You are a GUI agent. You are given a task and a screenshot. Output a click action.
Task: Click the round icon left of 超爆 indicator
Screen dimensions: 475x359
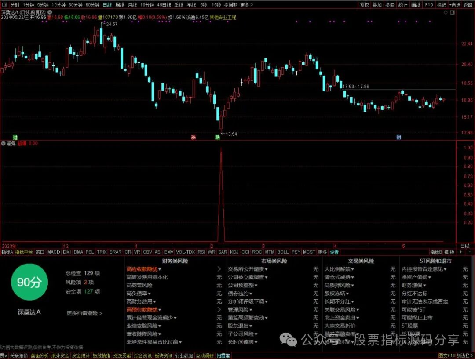pyautogui.click(x=4, y=144)
